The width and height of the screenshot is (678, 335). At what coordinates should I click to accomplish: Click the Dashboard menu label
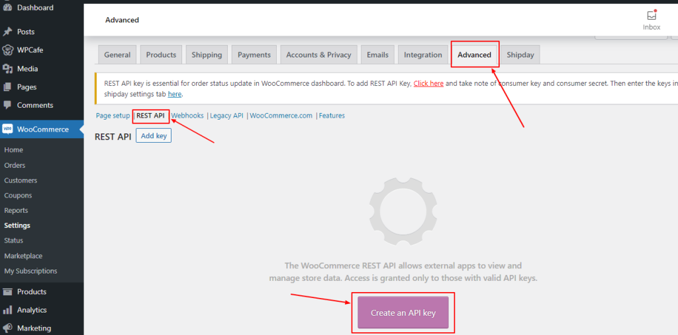coord(36,8)
